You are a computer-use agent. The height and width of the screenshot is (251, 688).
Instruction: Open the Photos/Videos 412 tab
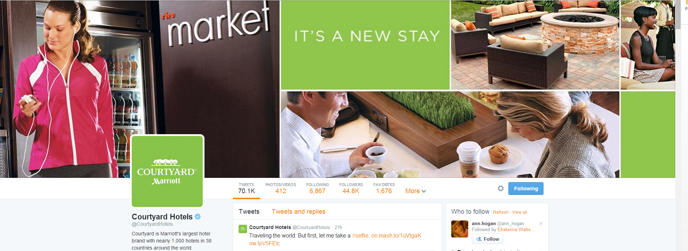tap(281, 188)
